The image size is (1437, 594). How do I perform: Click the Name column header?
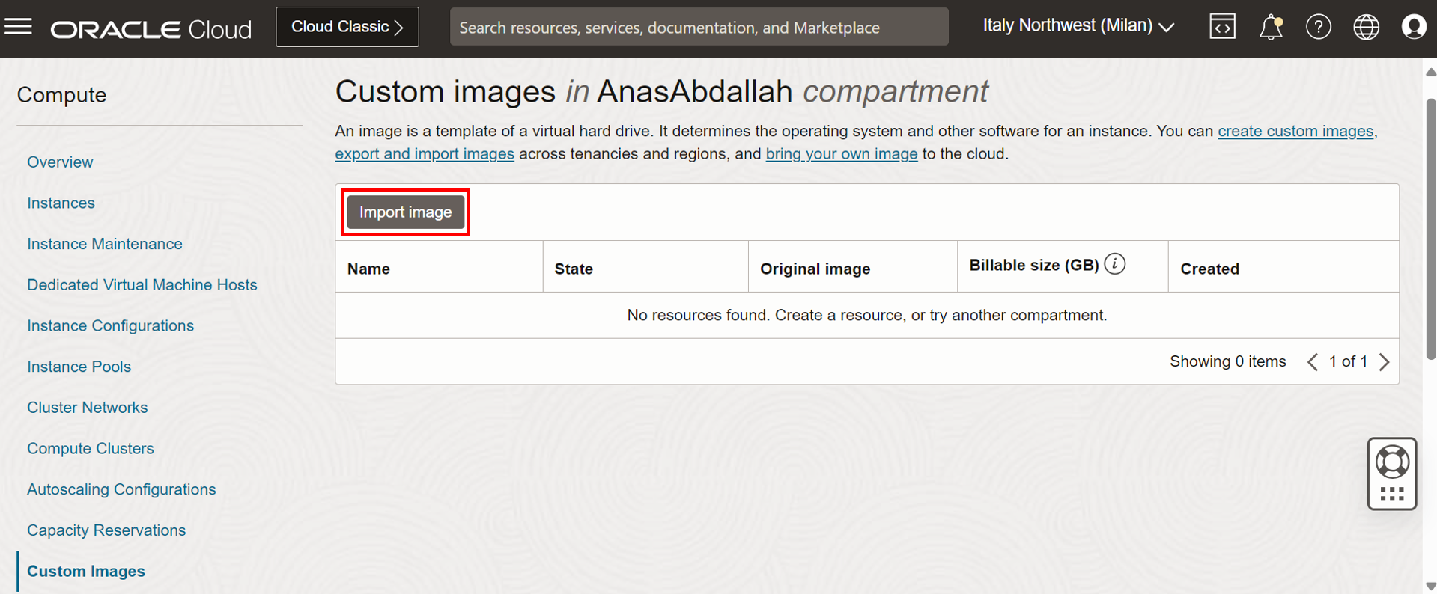pos(439,266)
